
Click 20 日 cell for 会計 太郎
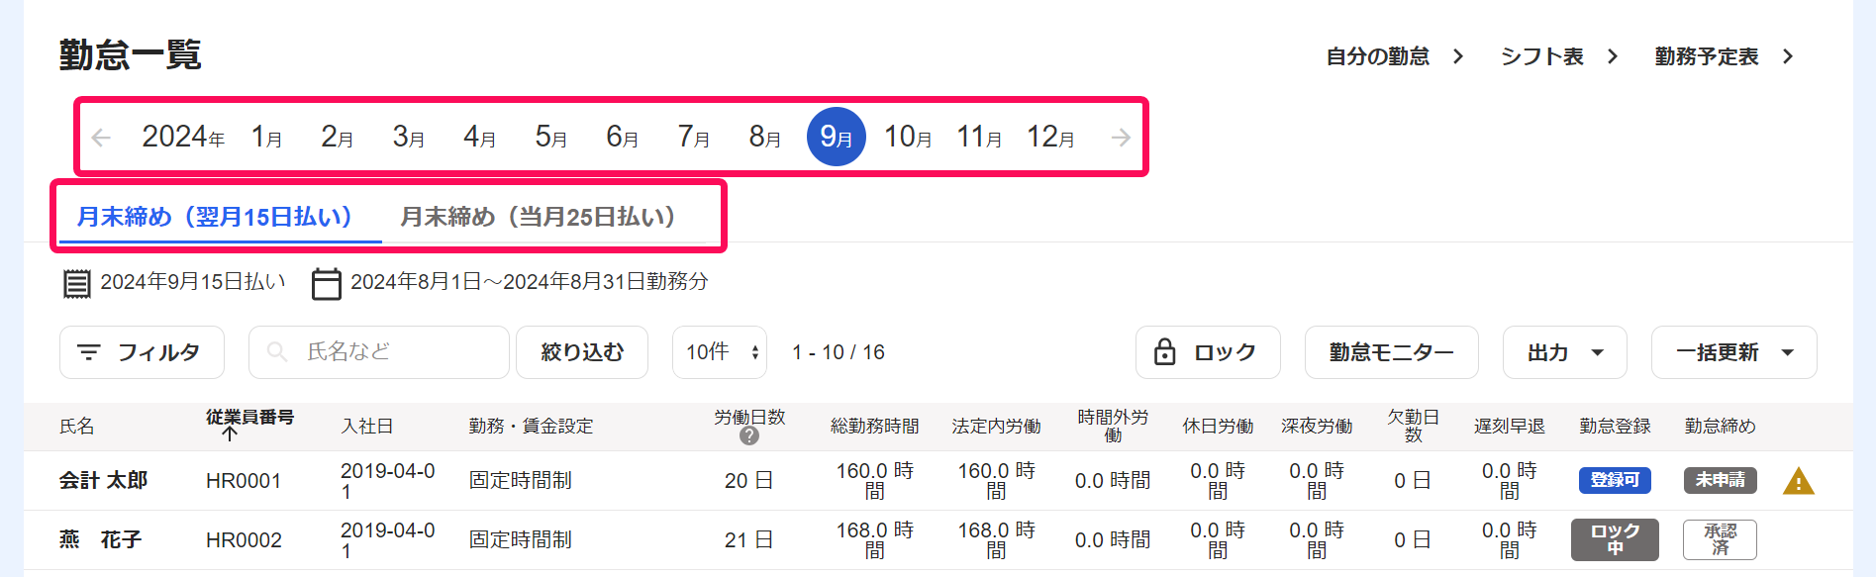(x=748, y=481)
